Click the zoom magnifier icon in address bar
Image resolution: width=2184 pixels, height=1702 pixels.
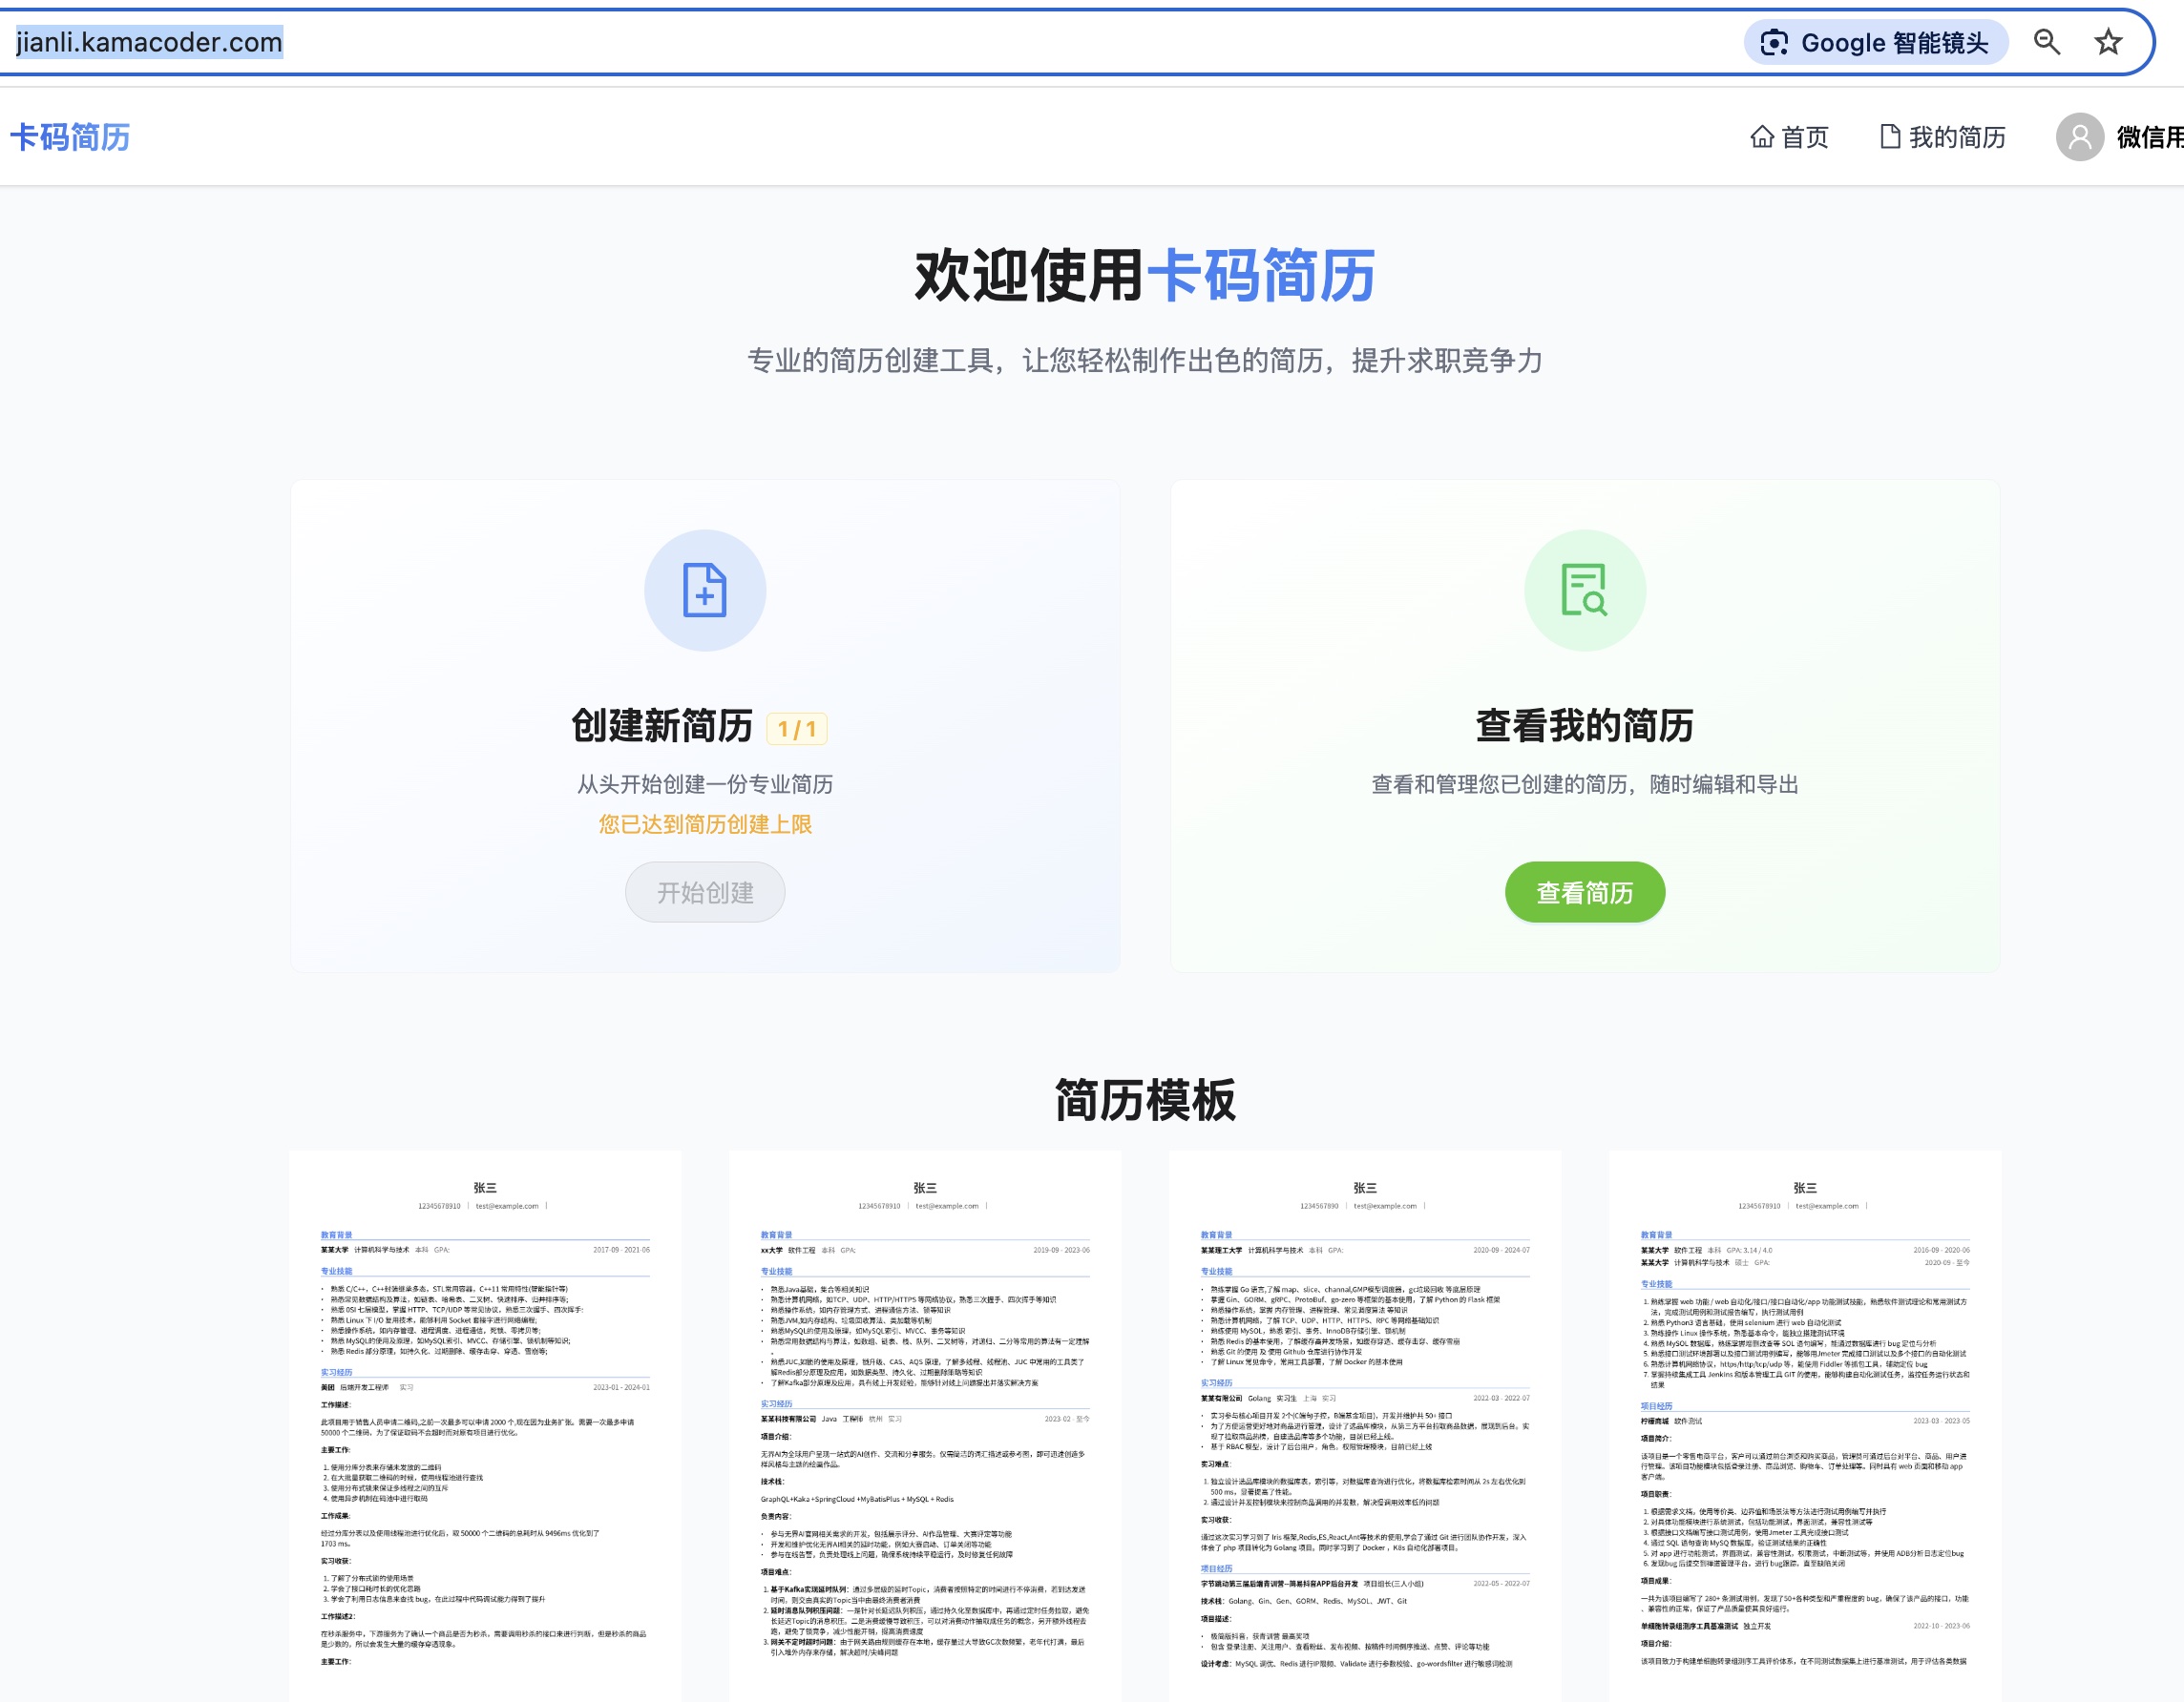2047,42
